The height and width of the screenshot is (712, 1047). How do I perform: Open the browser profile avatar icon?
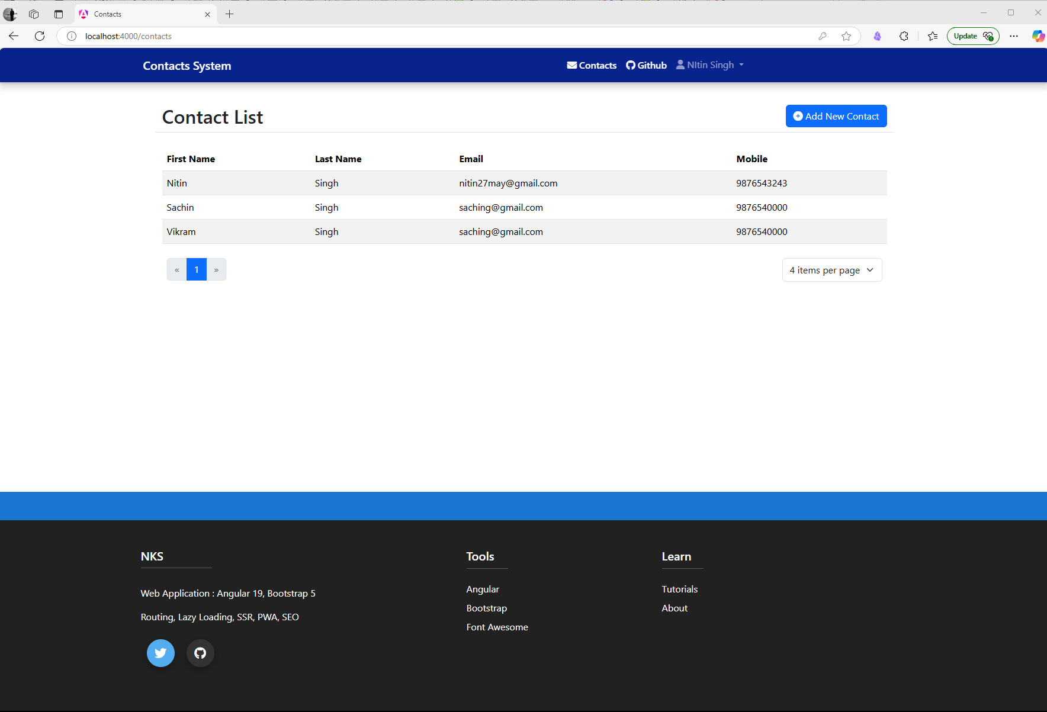click(x=10, y=14)
